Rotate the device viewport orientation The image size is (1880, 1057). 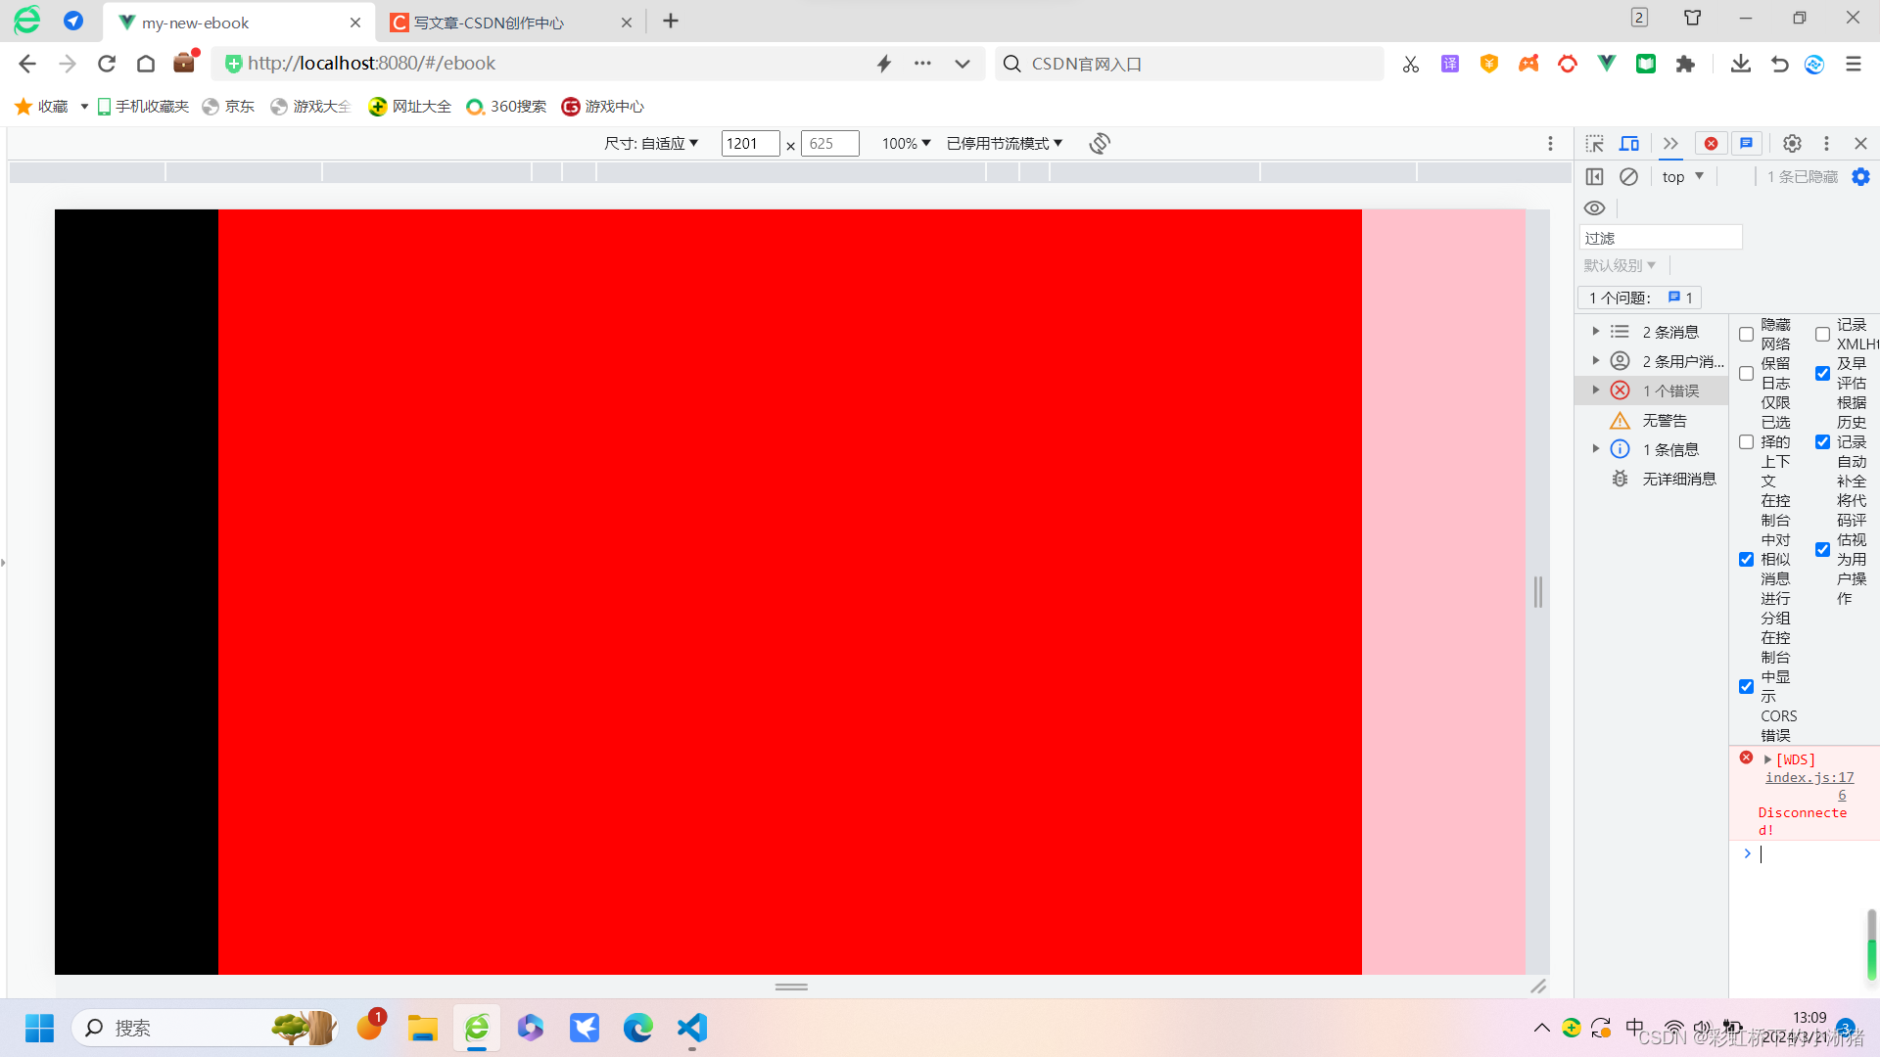(1100, 144)
